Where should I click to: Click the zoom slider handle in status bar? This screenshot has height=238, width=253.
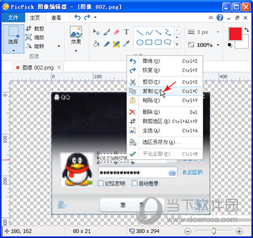[x=214, y=231]
